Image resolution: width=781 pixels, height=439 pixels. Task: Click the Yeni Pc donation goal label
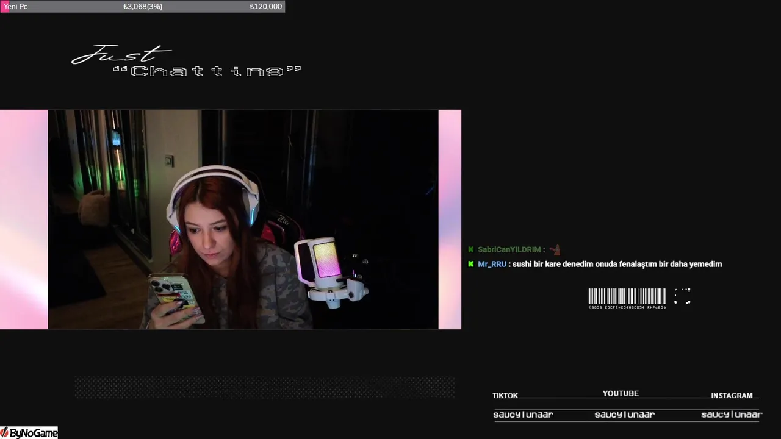15,6
